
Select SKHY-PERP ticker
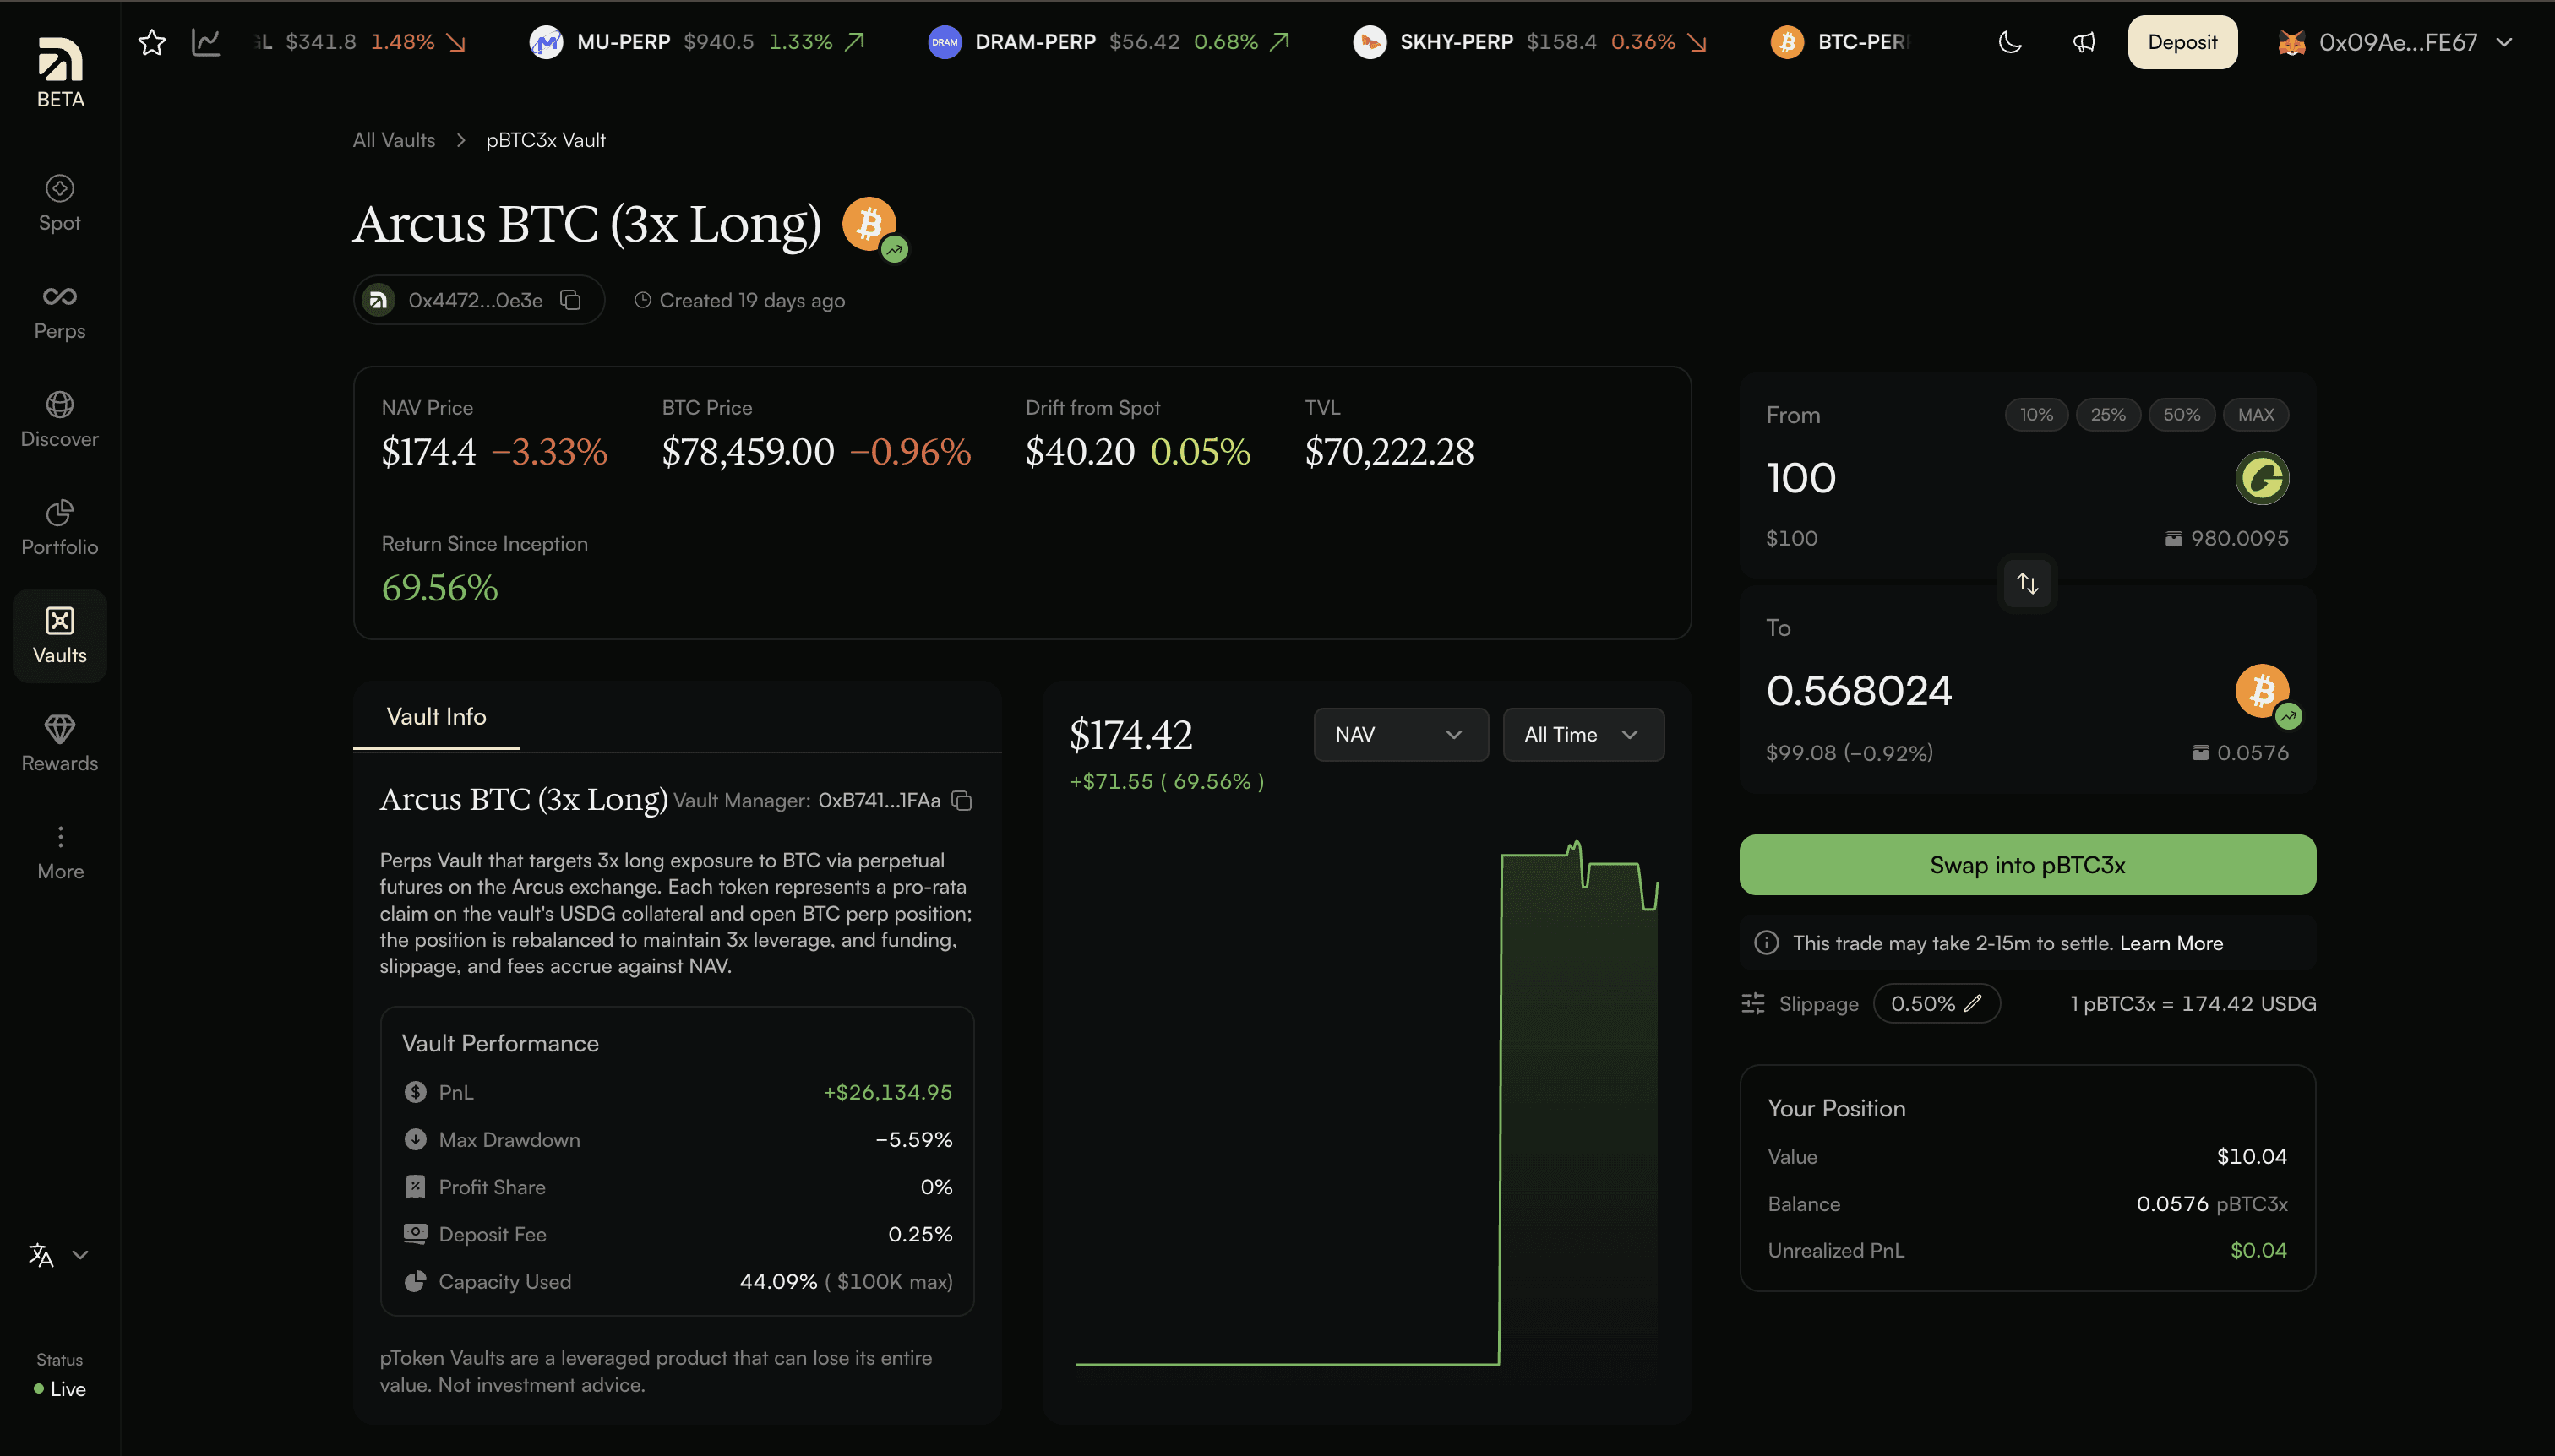(x=1529, y=42)
